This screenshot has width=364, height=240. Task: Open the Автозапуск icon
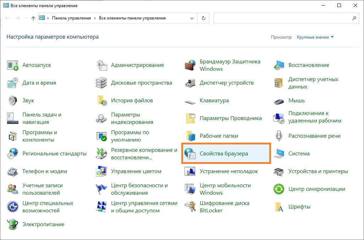click(12, 65)
